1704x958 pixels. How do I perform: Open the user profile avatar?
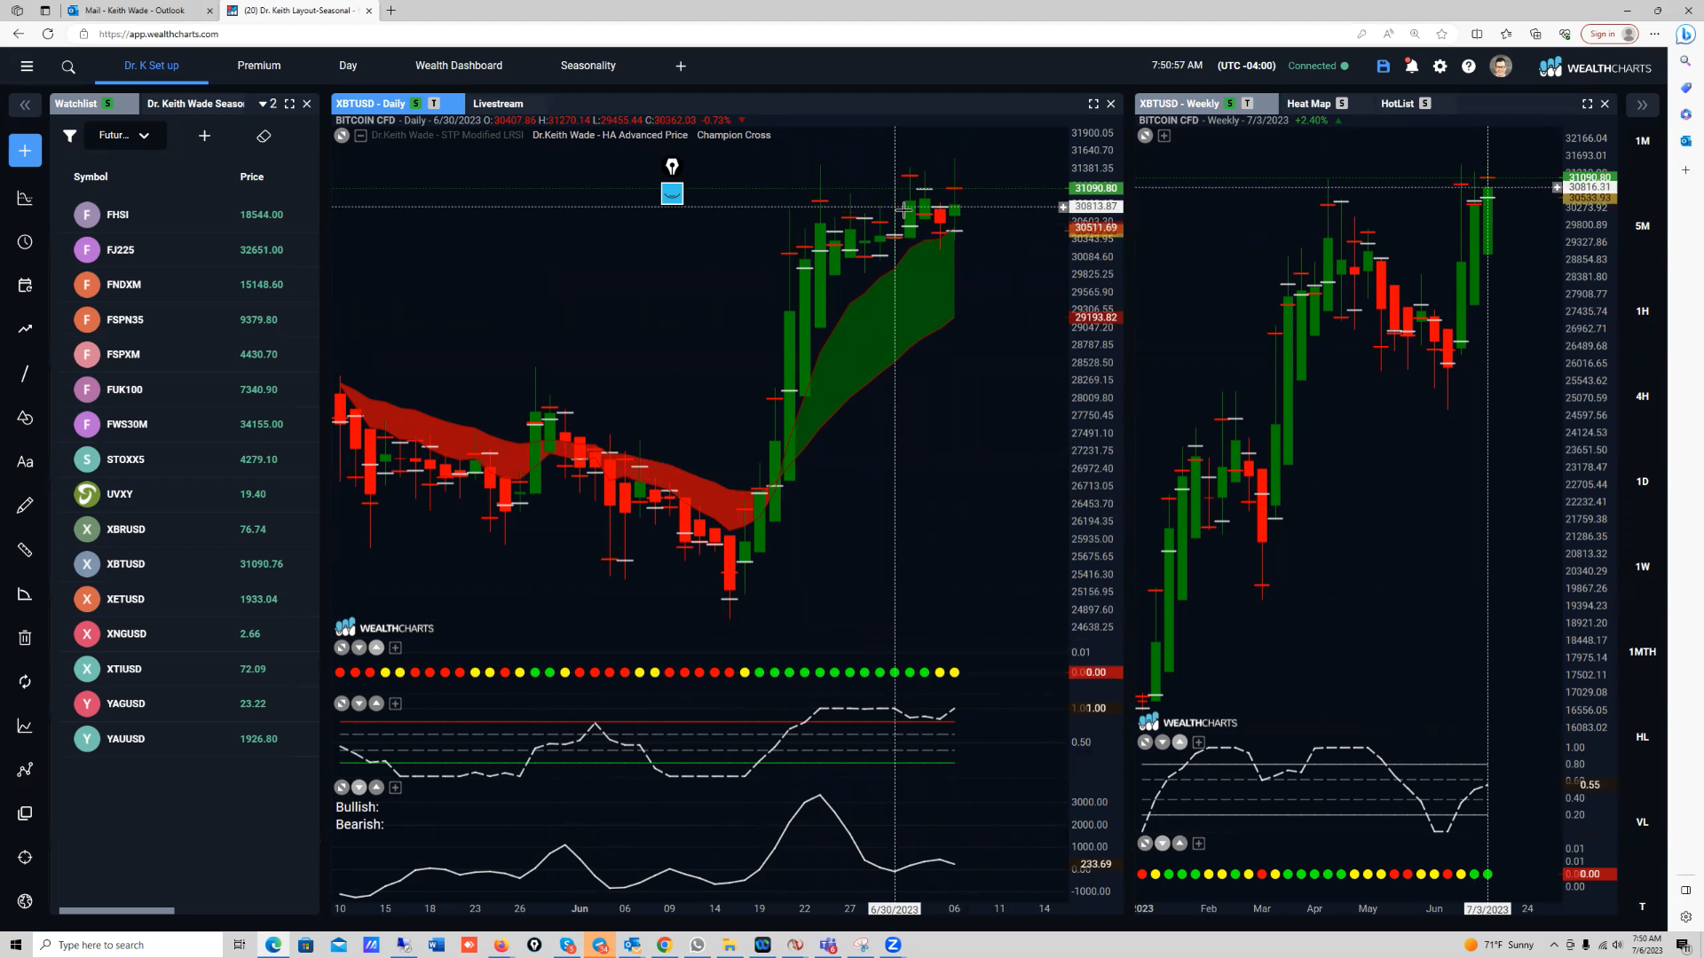(1501, 67)
